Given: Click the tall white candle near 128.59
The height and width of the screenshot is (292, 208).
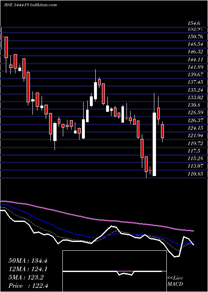Looking at the screenshot, I should coord(154,144).
